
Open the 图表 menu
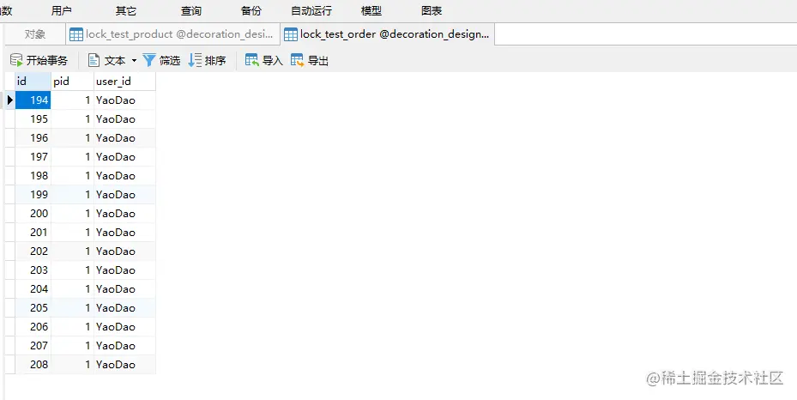(x=432, y=10)
